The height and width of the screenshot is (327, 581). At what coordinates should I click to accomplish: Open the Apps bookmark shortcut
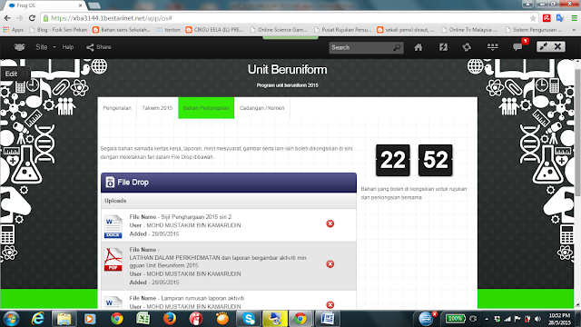click(14, 30)
